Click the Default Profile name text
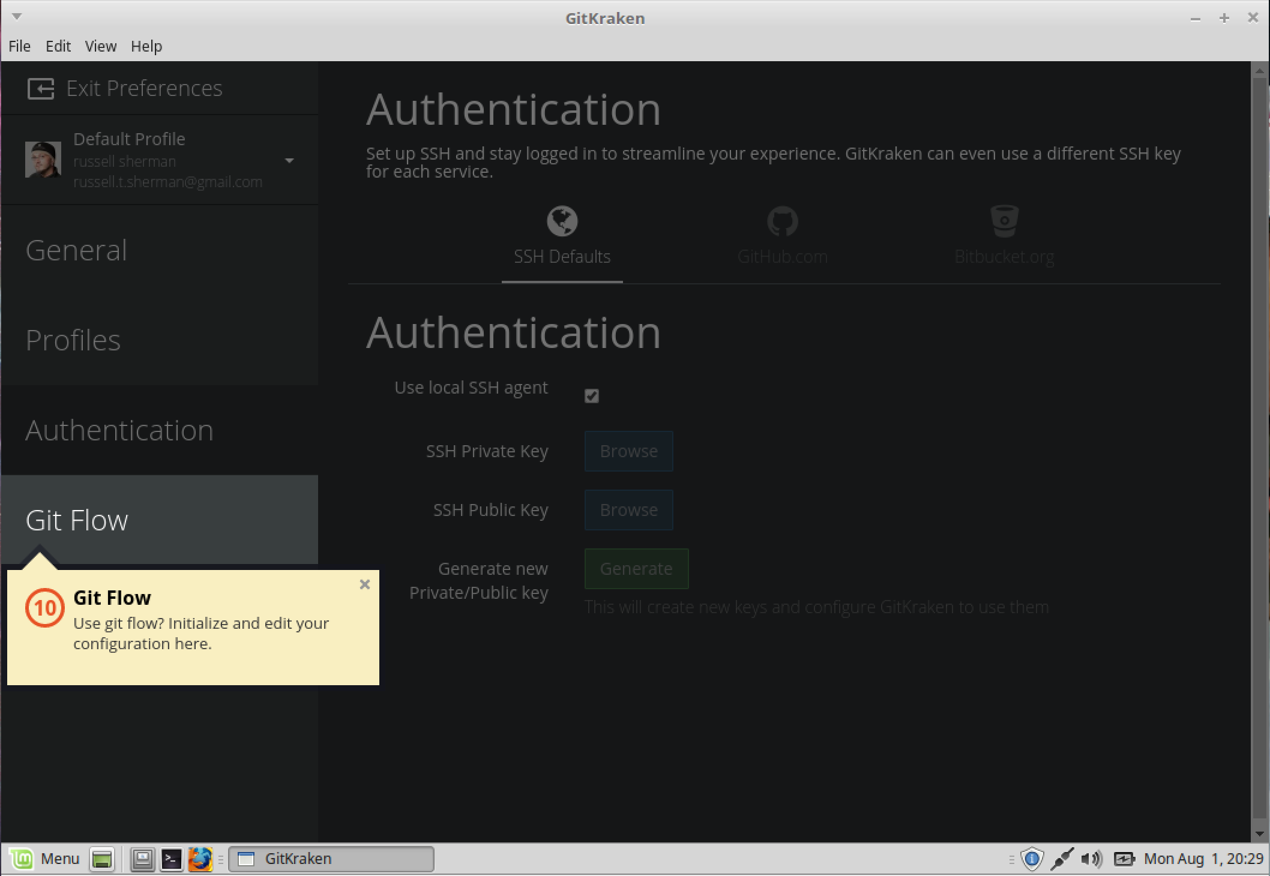Screen dimensions: 1270x876 129,139
